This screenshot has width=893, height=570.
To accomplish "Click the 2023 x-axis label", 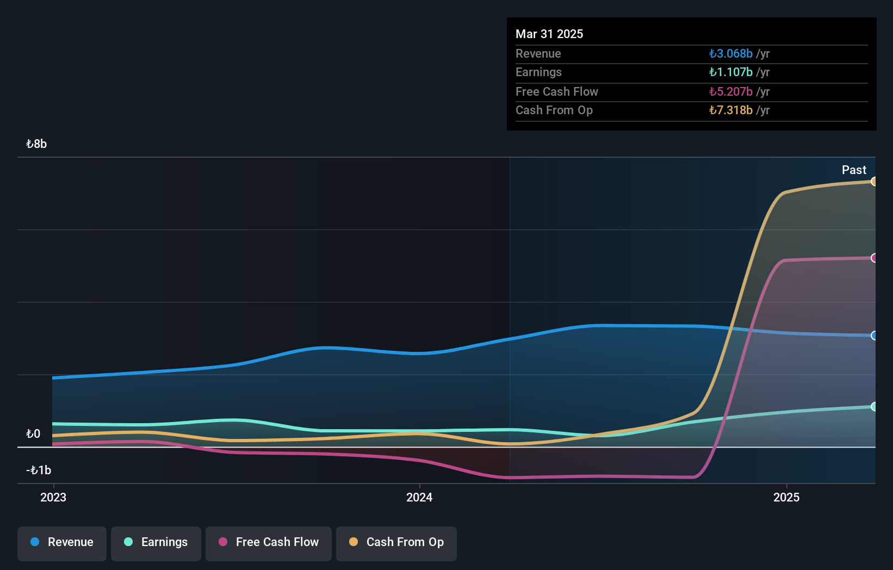I will tap(53, 497).
